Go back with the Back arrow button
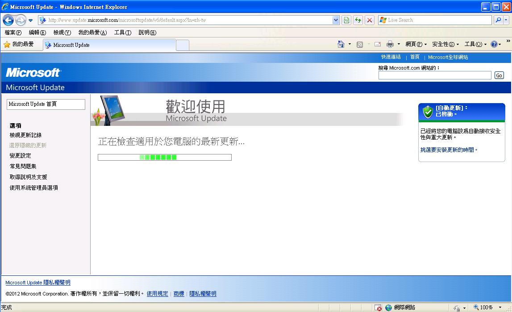Image resolution: width=512 pixels, height=312 pixels. pyautogui.click(x=8, y=20)
